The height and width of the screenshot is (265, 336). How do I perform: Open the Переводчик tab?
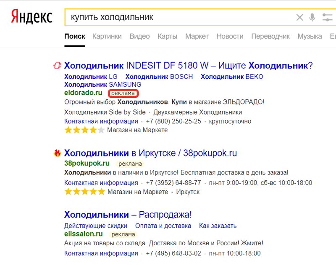tap(270, 36)
